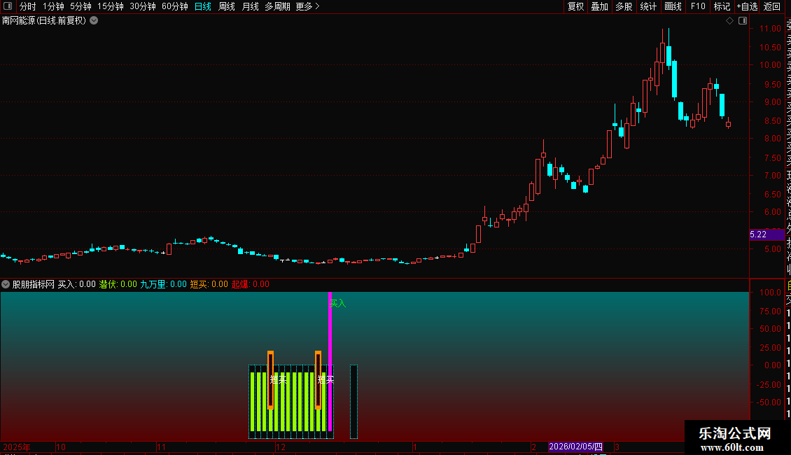Switch to 月线 monthly chart

[x=250, y=6]
